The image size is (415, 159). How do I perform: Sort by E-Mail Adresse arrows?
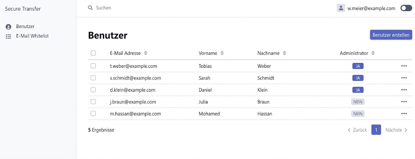(x=145, y=53)
